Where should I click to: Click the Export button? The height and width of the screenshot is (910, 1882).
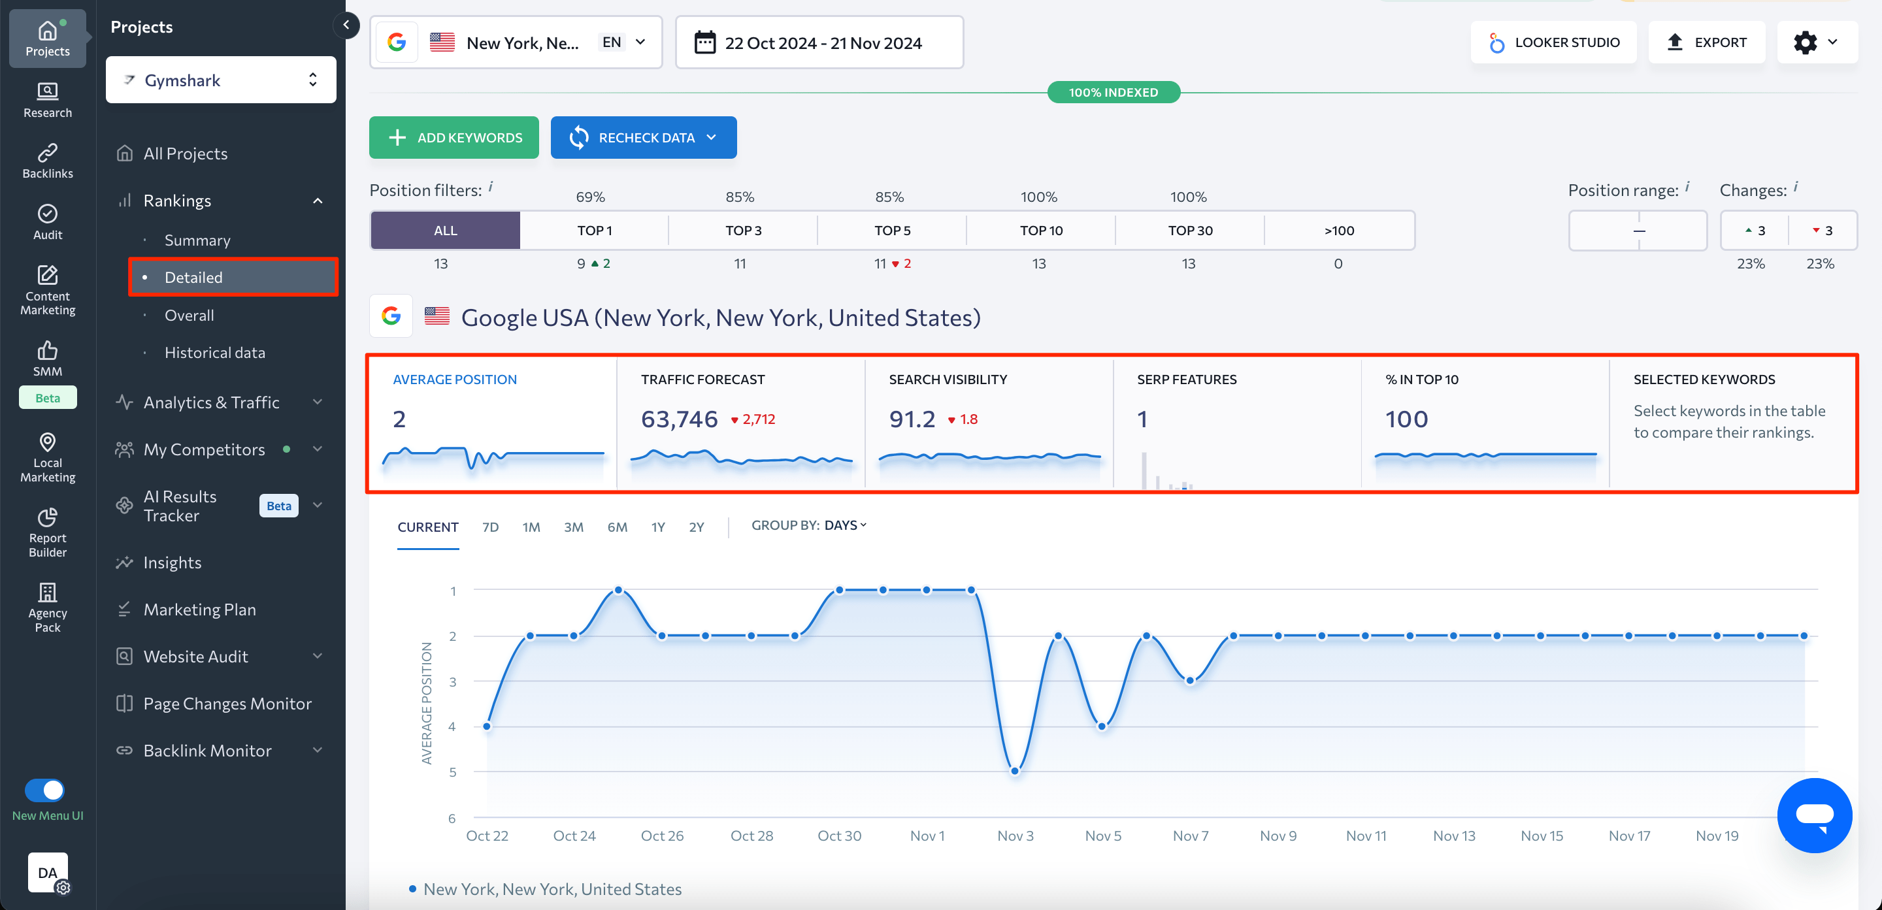pos(1707,42)
